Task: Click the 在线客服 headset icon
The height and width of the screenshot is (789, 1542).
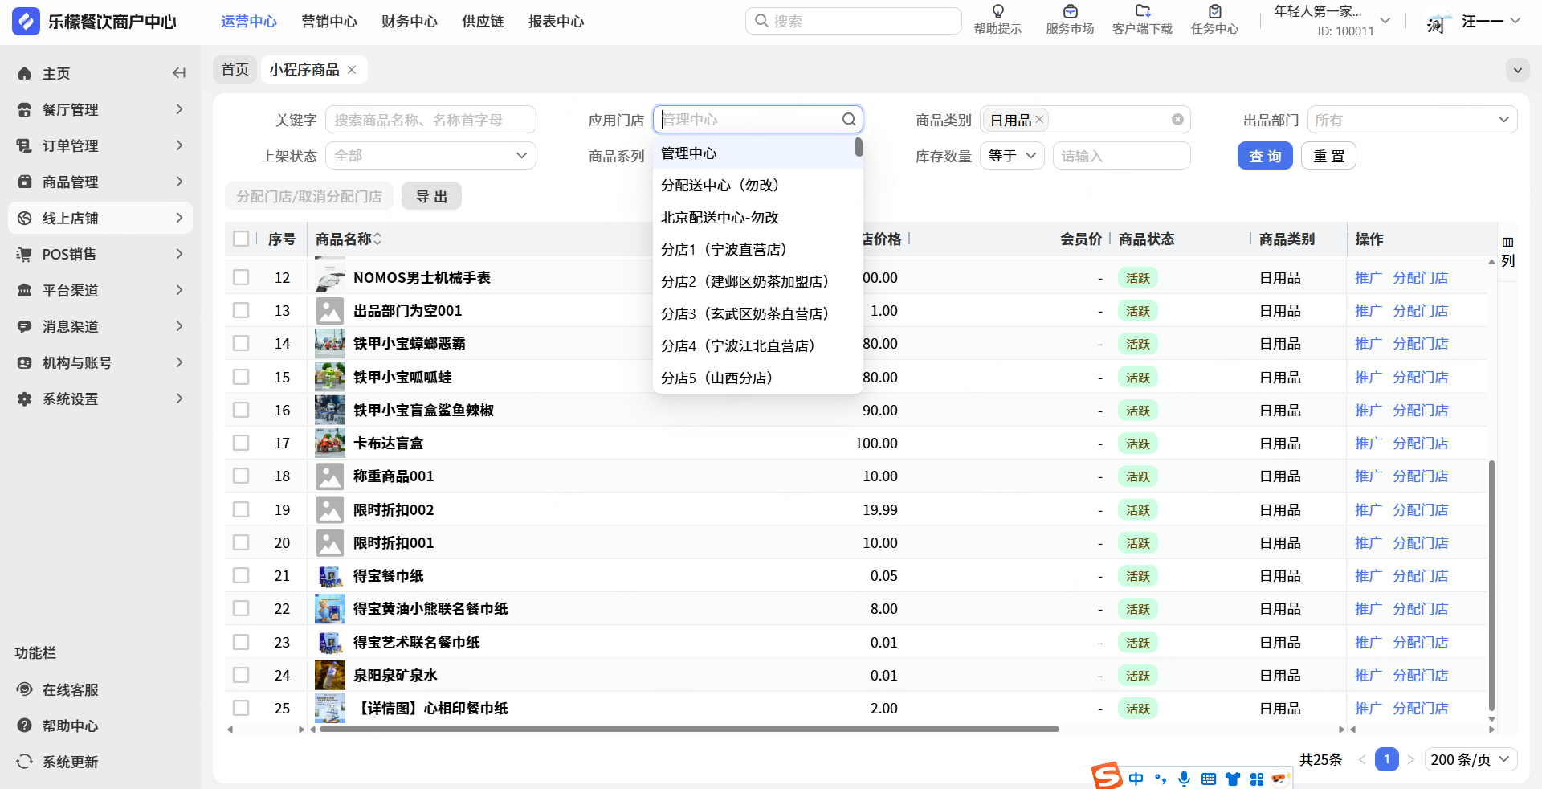Action: pos(25,689)
